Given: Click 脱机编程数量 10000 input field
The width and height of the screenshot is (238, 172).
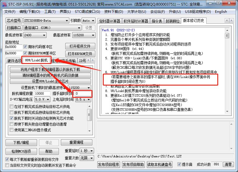Looking at the screenshot, I should (42, 93).
